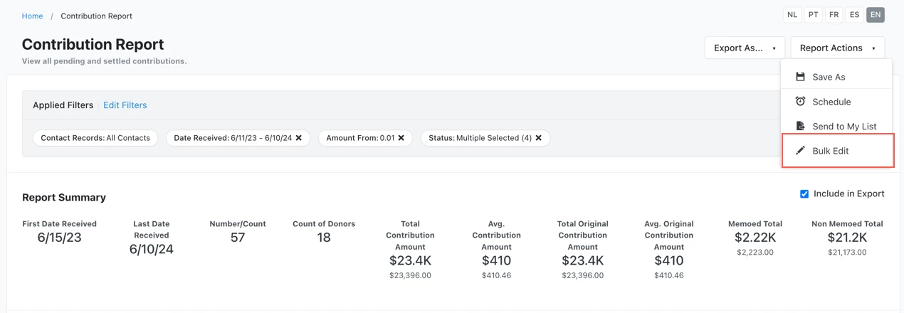Choose Bulk Edit from Report Actions menu
Viewport: 904px width, 313px height.
click(838, 151)
